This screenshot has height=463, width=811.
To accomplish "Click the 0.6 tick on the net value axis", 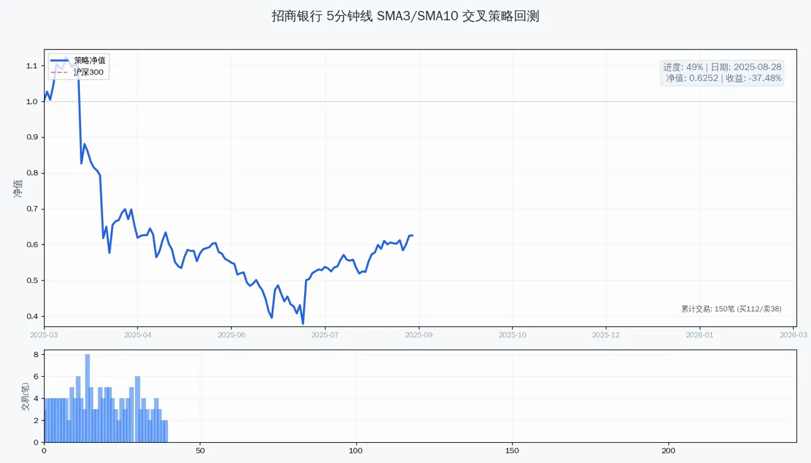I will click(32, 244).
